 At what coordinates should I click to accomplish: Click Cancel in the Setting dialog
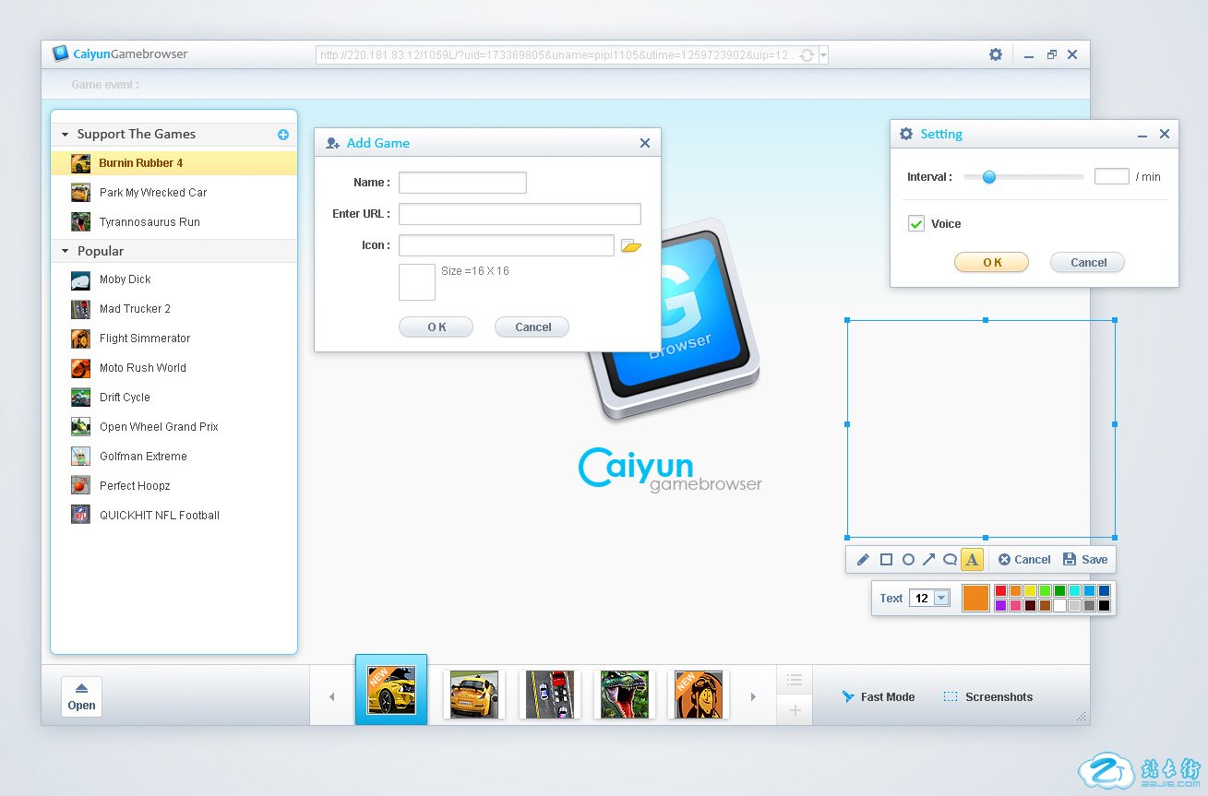click(1088, 263)
